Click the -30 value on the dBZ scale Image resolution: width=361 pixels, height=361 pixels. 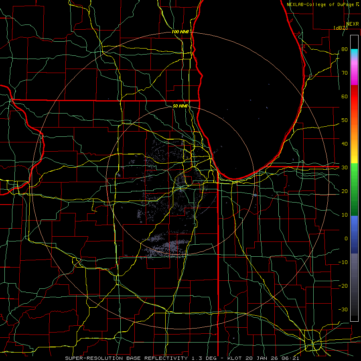(343, 309)
